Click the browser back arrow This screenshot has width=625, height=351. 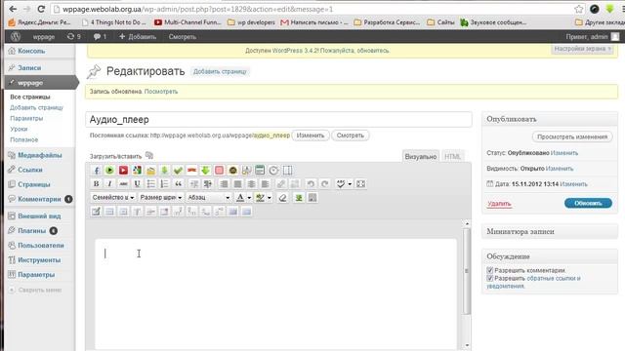(x=13, y=9)
